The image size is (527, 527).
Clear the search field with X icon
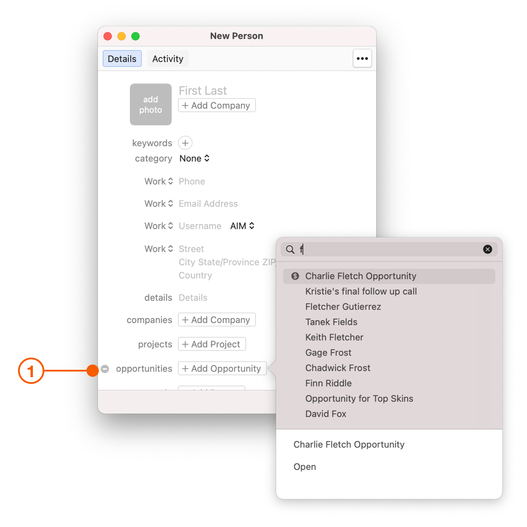coord(487,249)
